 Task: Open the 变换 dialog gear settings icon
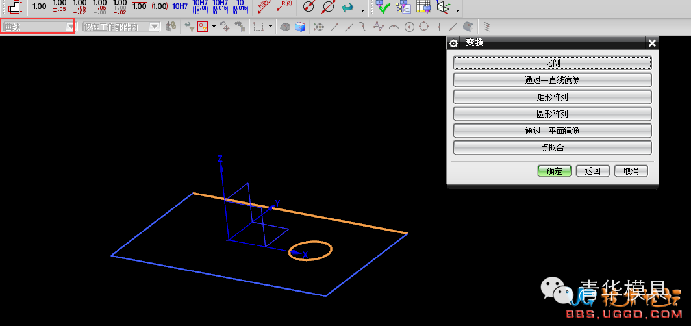tap(453, 43)
